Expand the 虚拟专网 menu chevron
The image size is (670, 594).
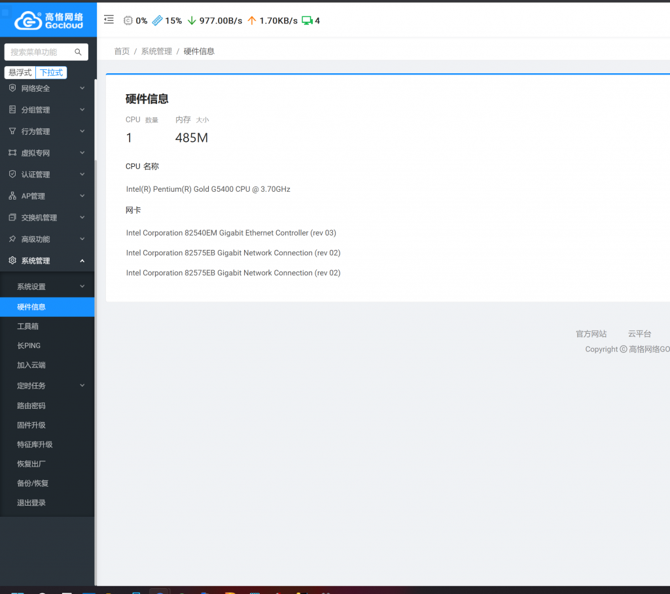coord(82,152)
